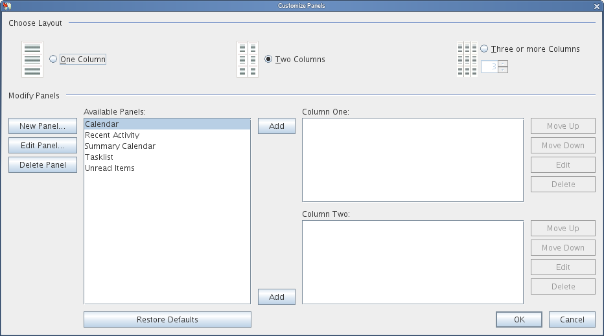Decrease the column count spinner
The width and height of the screenshot is (604, 336).
click(x=503, y=70)
